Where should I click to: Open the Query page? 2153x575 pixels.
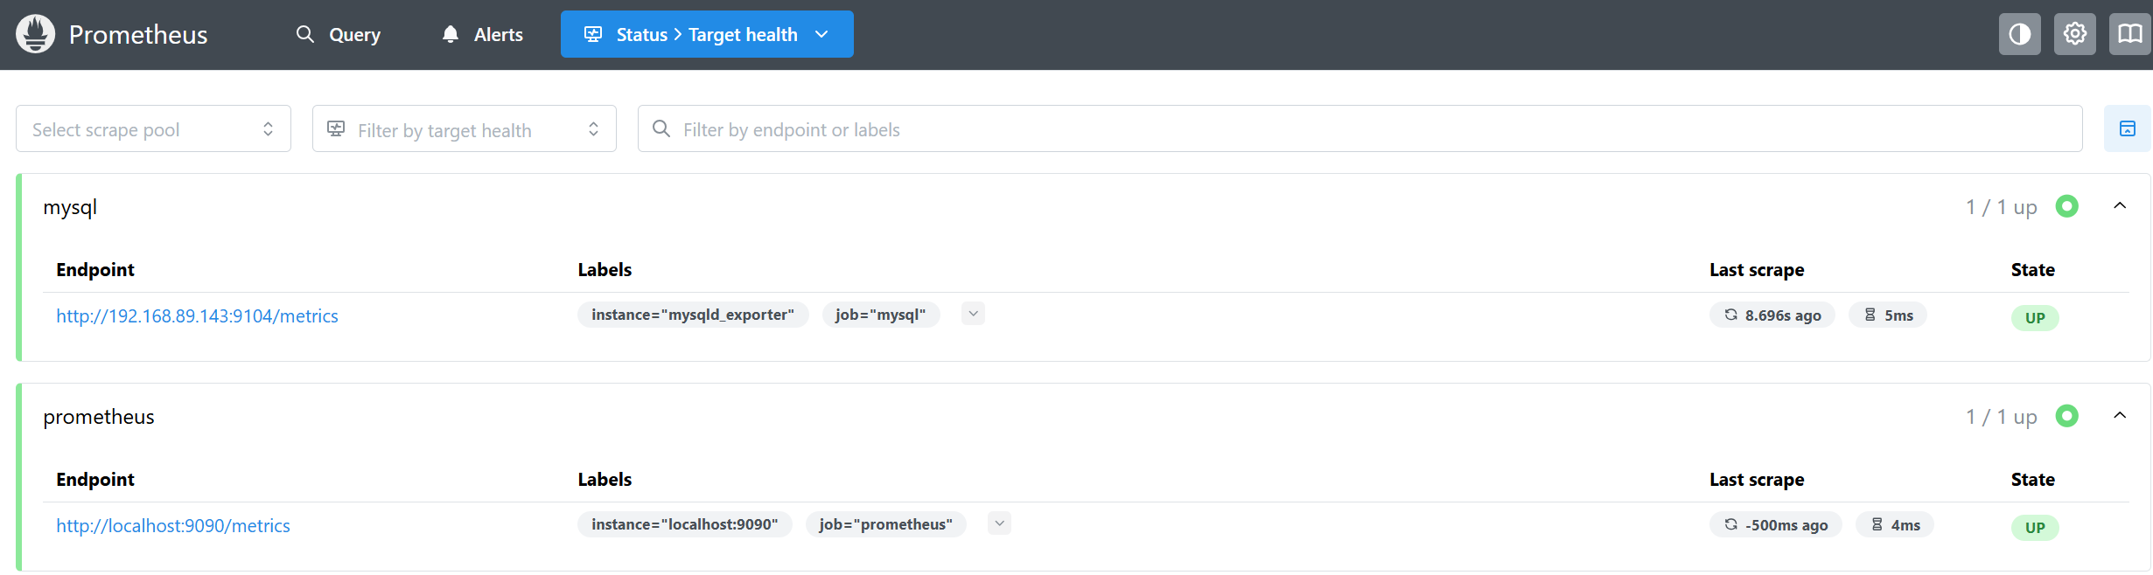click(339, 34)
